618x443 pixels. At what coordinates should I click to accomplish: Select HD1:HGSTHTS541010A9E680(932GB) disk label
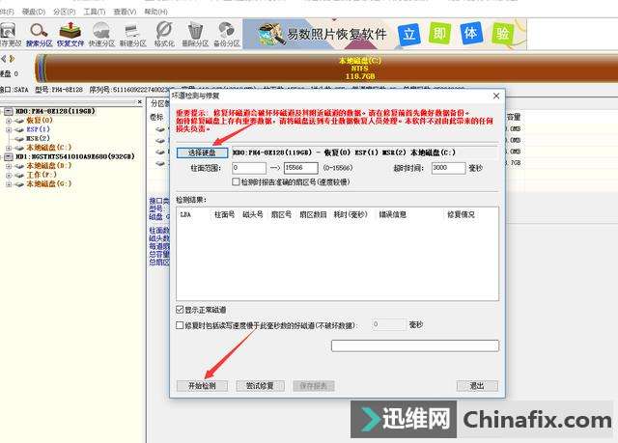75,156
